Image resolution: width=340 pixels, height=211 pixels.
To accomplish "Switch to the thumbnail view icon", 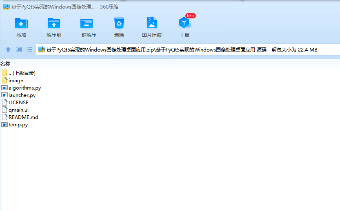I will point(19,49).
